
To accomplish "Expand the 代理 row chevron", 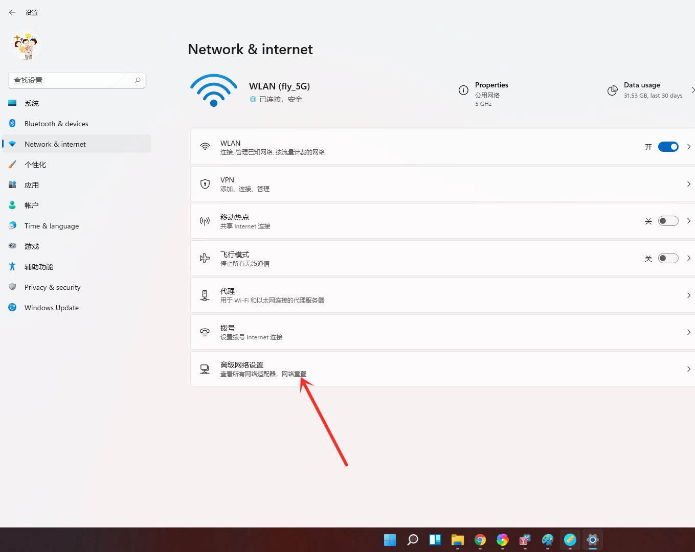I will tap(688, 295).
